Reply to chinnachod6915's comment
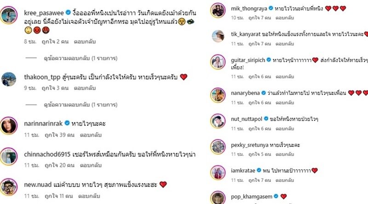 [91, 165]
